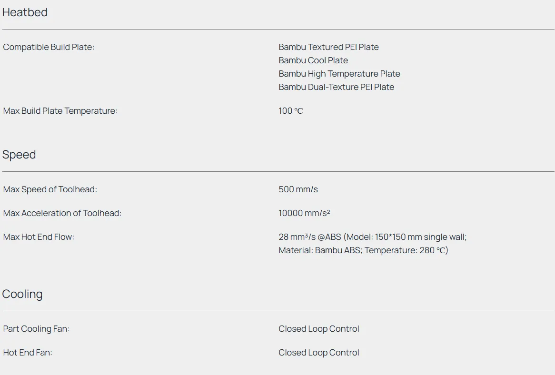Click the Max Build Plate Temperature label
The image size is (555, 375).
(60, 111)
